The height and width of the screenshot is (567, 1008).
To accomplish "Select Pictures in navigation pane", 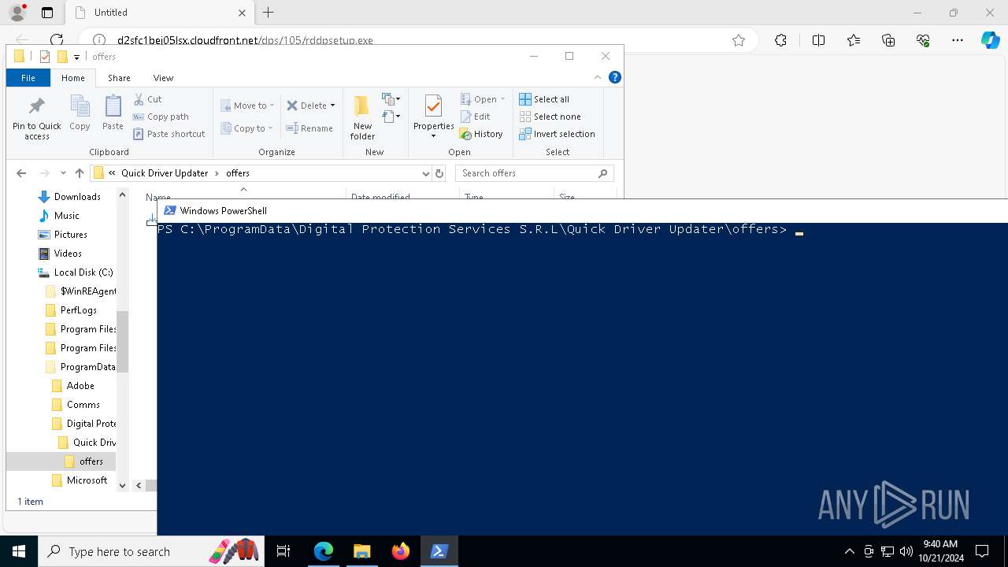I will pyautogui.click(x=71, y=235).
